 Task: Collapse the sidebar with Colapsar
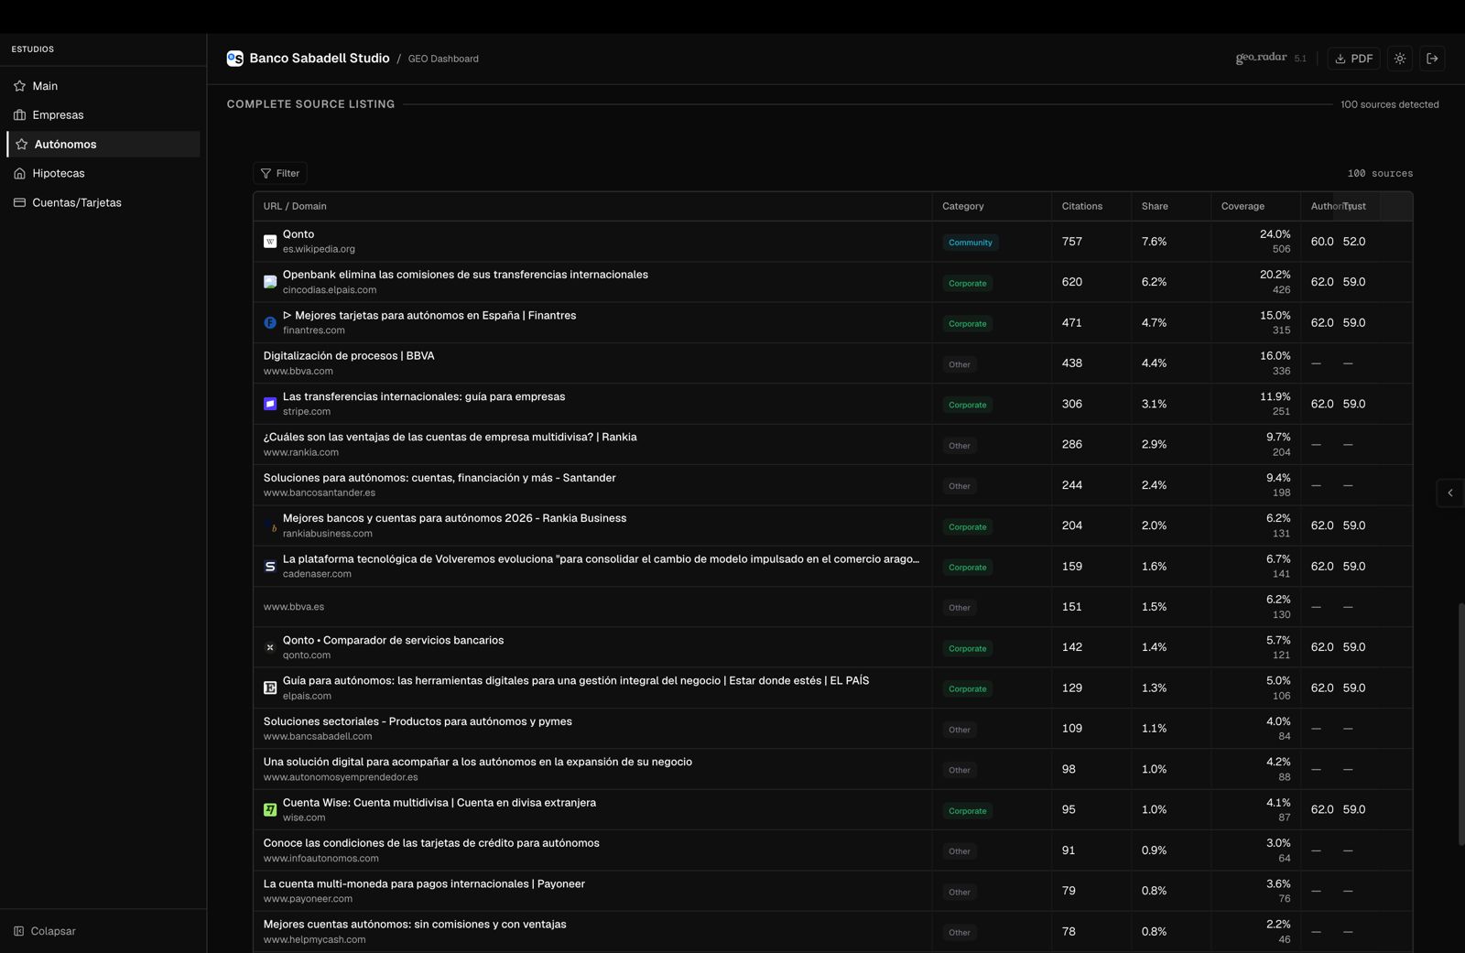[x=45, y=931]
